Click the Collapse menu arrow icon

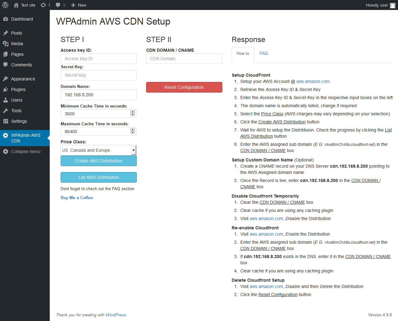[x=6, y=151]
